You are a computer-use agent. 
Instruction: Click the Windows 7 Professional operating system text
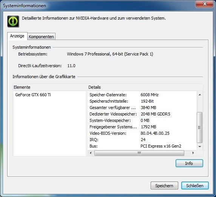tap(110, 54)
